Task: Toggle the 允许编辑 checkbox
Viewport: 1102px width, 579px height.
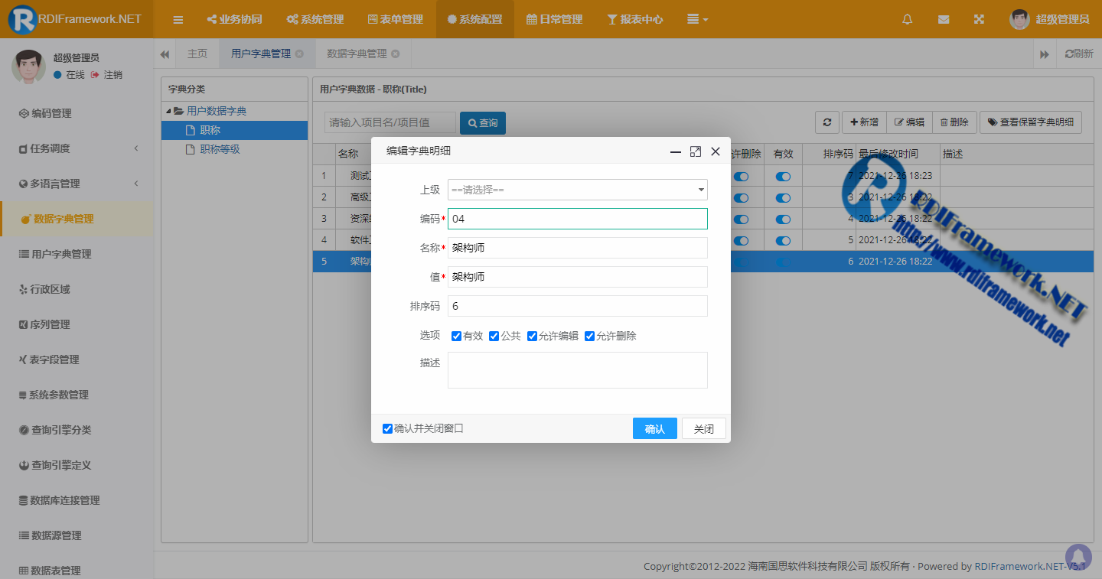Action: click(532, 336)
